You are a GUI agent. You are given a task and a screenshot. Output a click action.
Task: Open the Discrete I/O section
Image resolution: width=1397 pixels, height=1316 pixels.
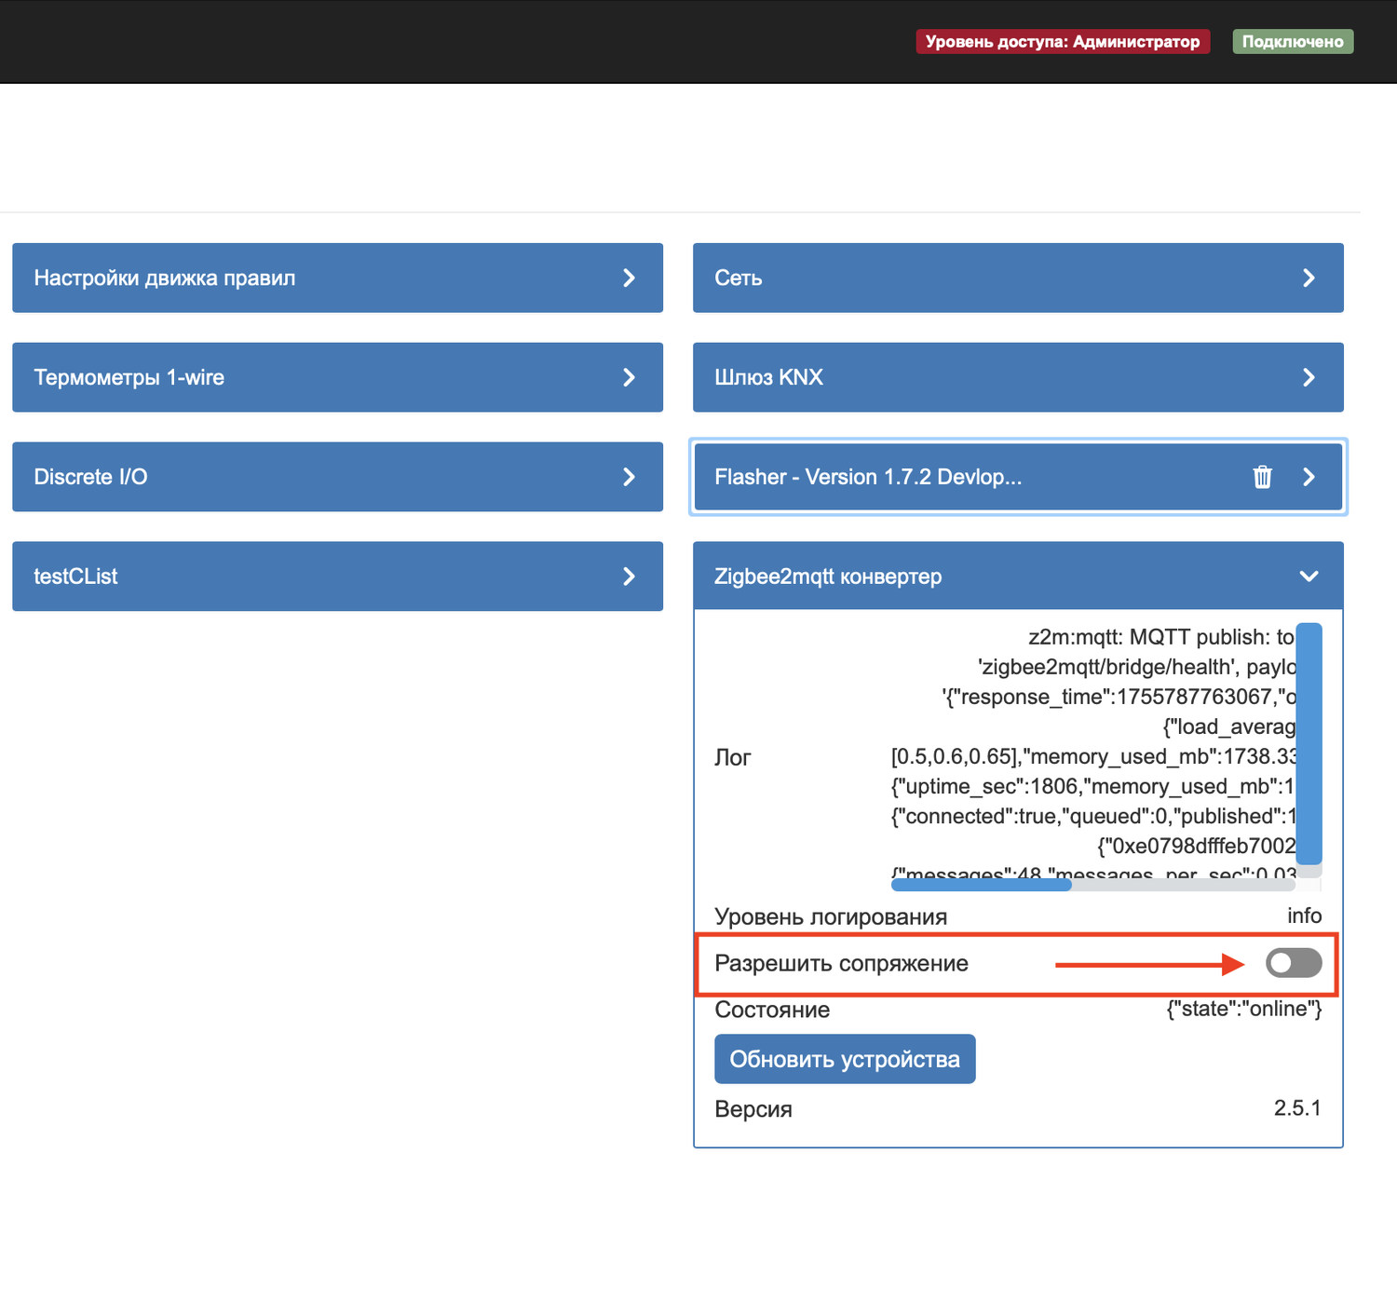tap(337, 477)
